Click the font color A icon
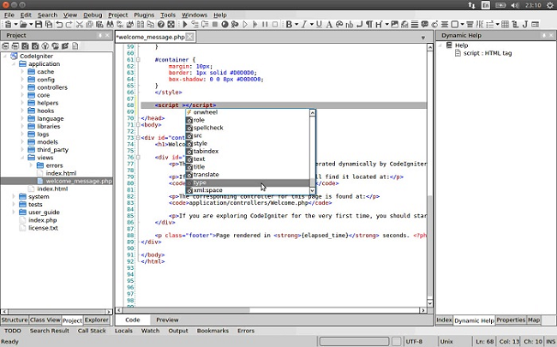557x347 pixels. (x=329, y=25)
